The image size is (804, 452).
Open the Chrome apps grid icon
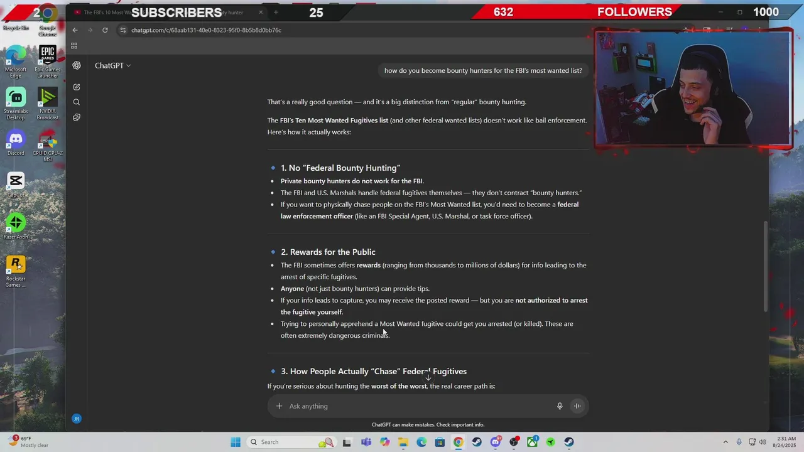click(74, 46)
